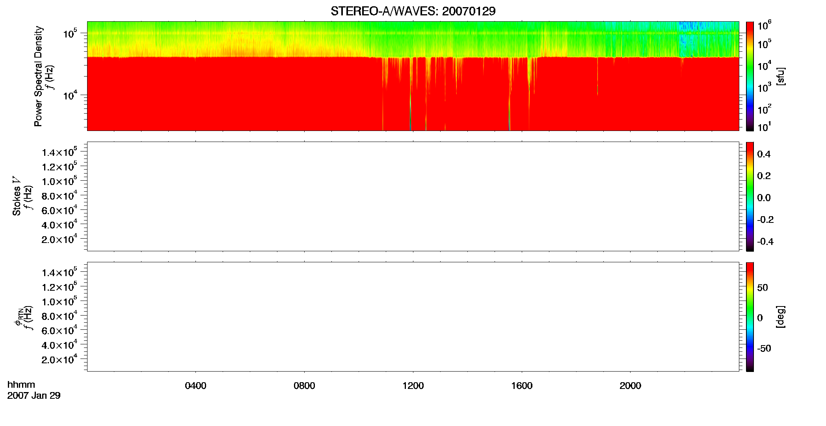Click the top 10^6 tick on the sfu color bar
Viewport: 826px width, 426px height.
pyautogui.click(x=764, y=26)
